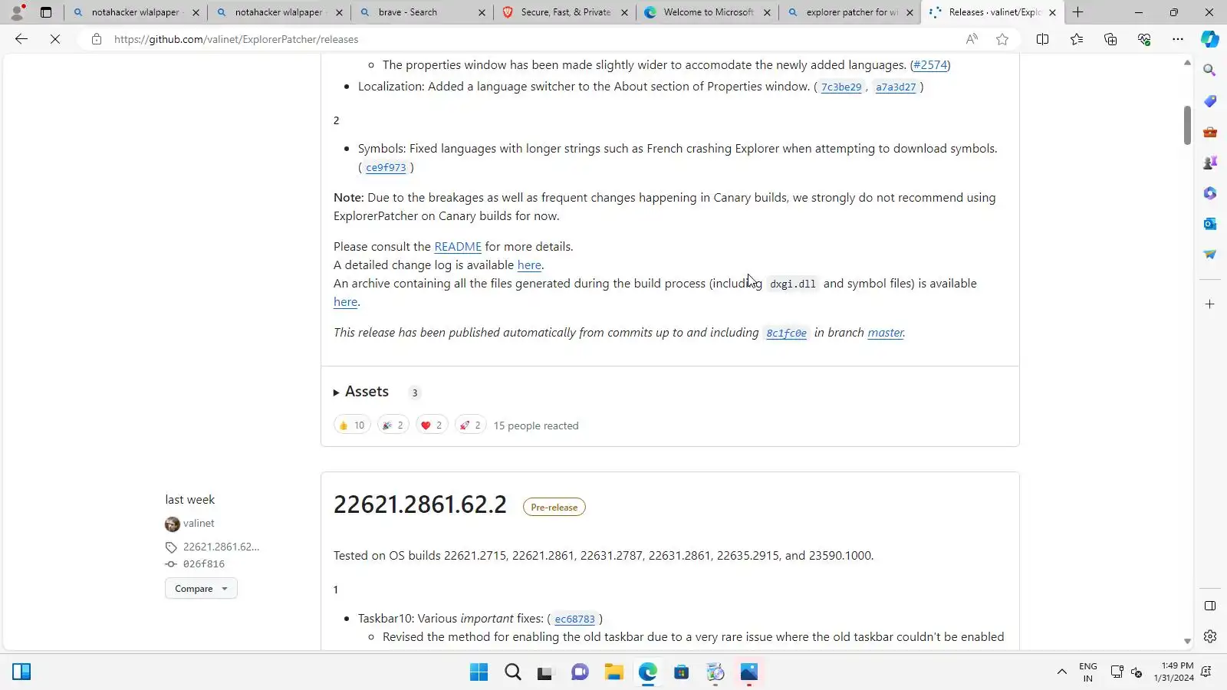Open build archive here link
The image size is (1227, 690).
click(x=345, y=302)
